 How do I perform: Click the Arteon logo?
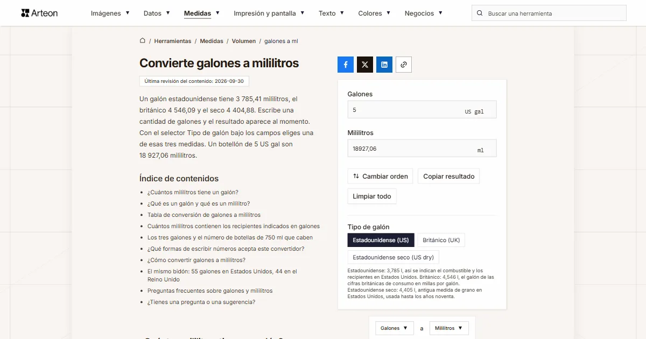coord(39,13)
